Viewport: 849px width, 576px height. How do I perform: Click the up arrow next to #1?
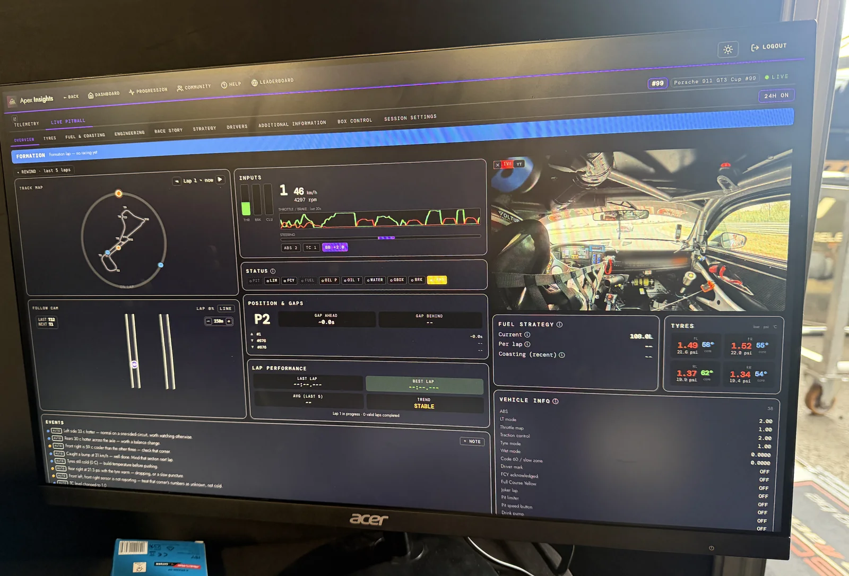[252, 334]
